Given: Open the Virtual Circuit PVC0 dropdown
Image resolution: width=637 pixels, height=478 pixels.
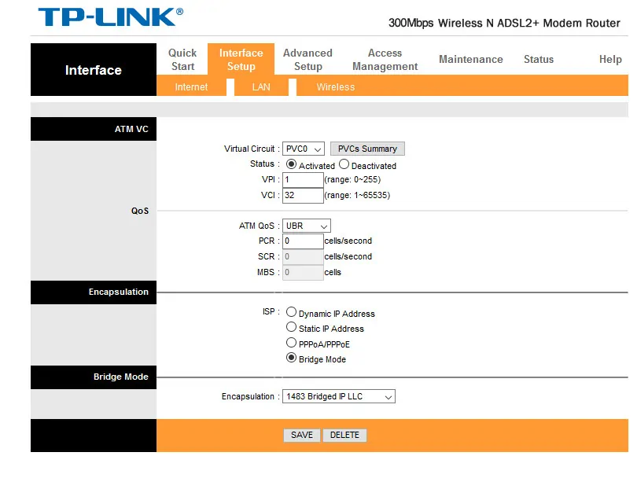Looking at the screenshot, I should [304, 149].
